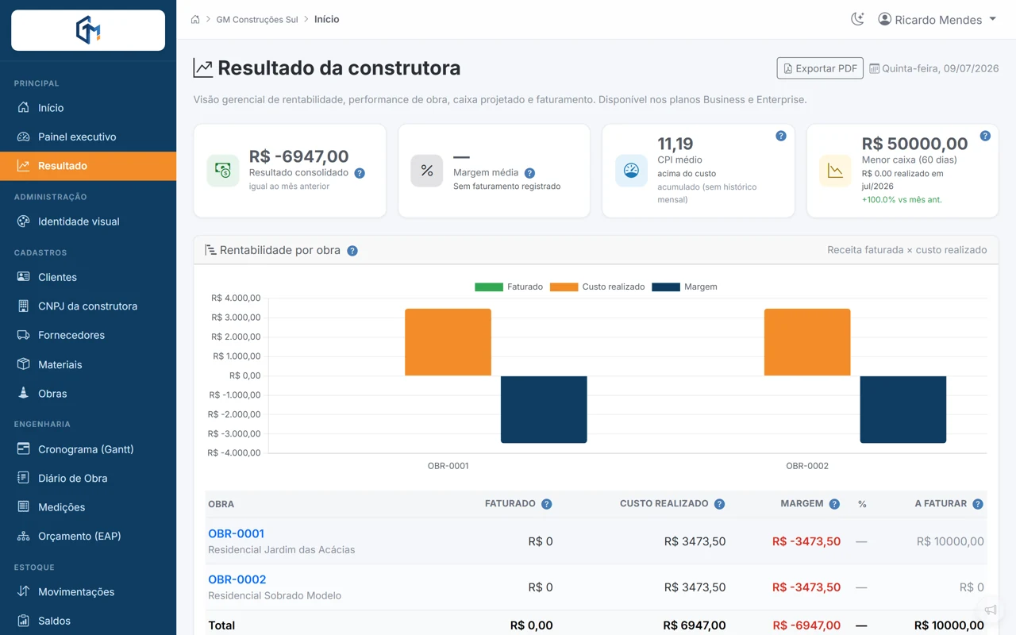Click help icon next to A faturar header
Screen dimensions: 1016x635
click(978, 504)
